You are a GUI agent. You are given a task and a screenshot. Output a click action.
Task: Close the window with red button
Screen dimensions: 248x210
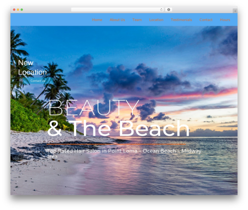[x=14, y=10]
